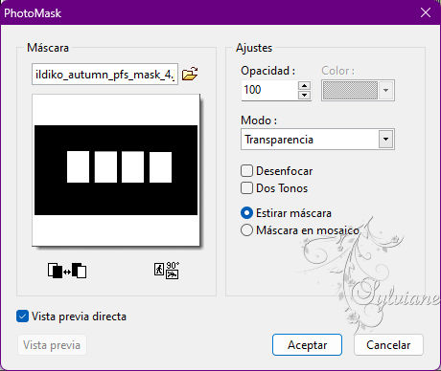This screenshot has height=371, width=441.
Task: Click the gray Color swatch
Action: click(350, 90)
